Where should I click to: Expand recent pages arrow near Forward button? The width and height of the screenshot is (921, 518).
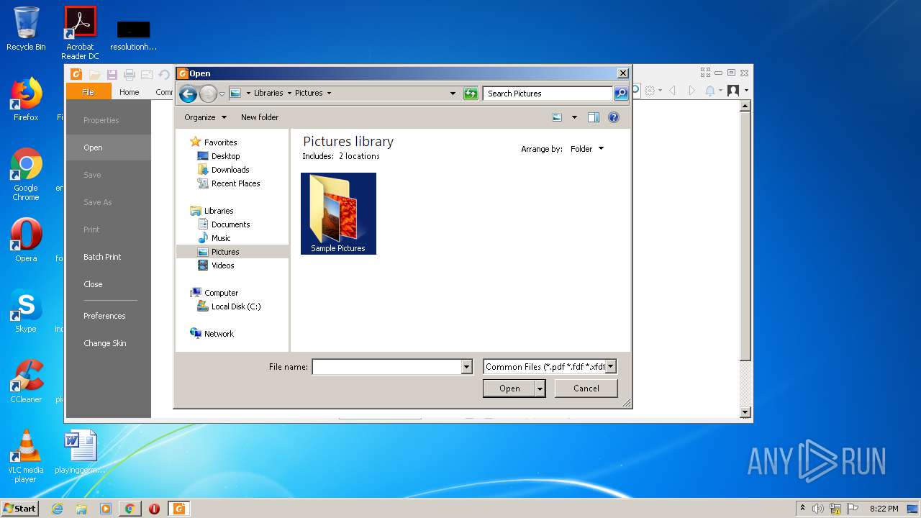pos(222,94)
